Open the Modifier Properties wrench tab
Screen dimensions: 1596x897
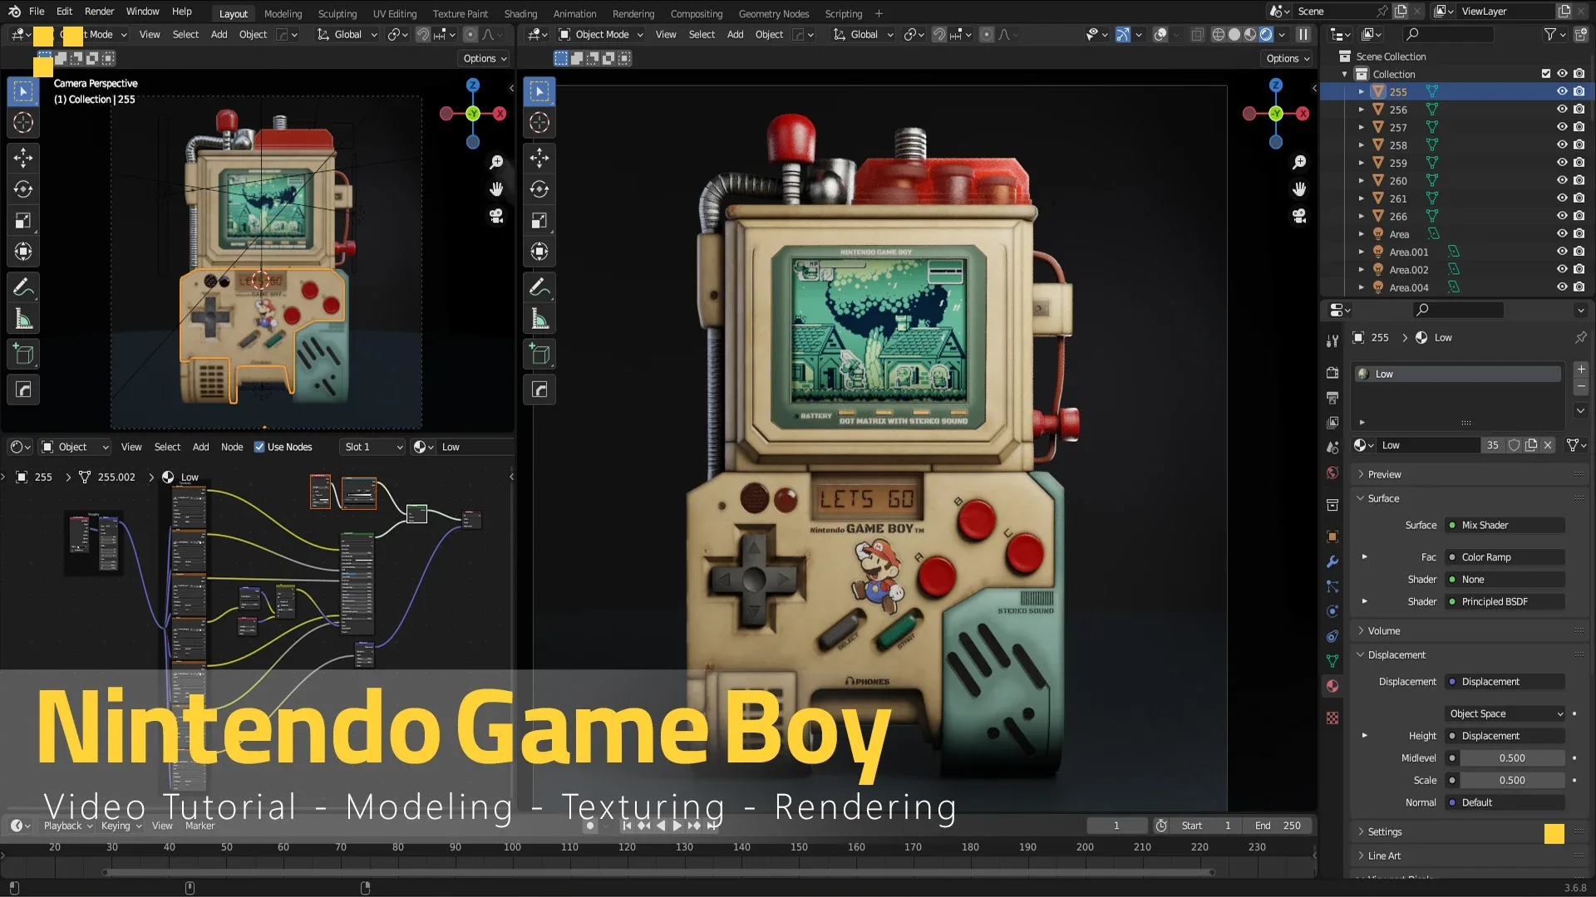[x=1332, y=562]
